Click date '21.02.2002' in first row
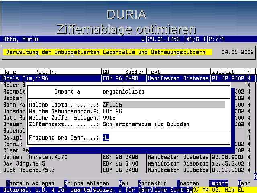The image size is (257, 193). tap(228, 78)
